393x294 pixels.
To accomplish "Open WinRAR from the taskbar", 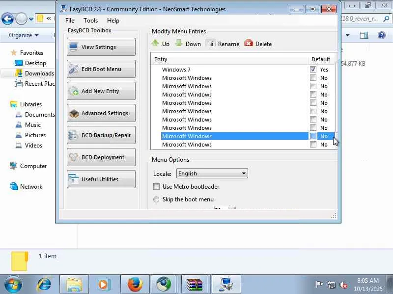I will coord(196,285).
